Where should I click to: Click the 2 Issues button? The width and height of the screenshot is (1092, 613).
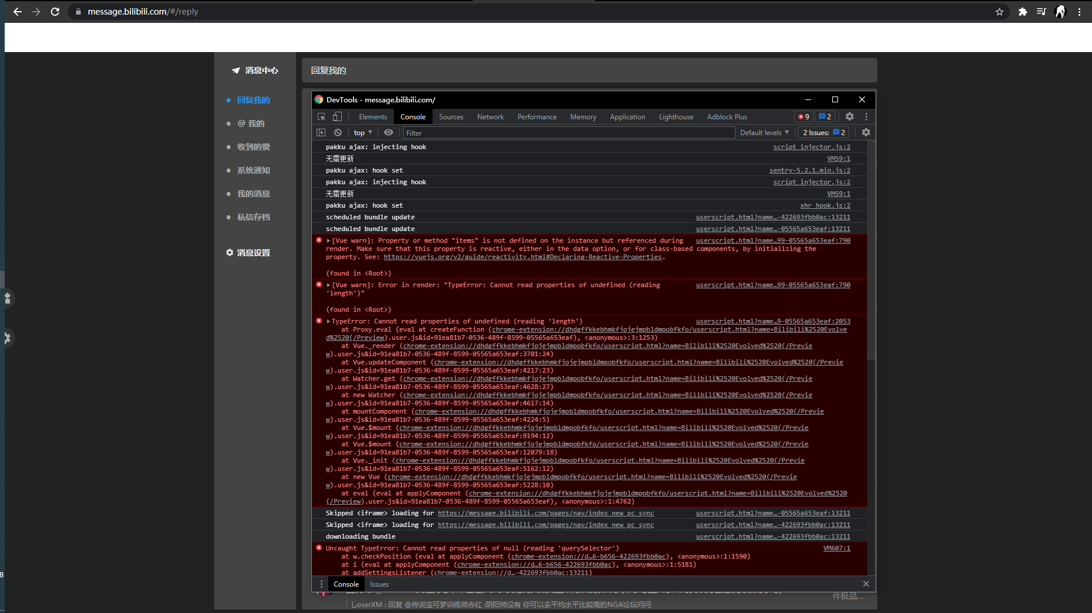824,133
